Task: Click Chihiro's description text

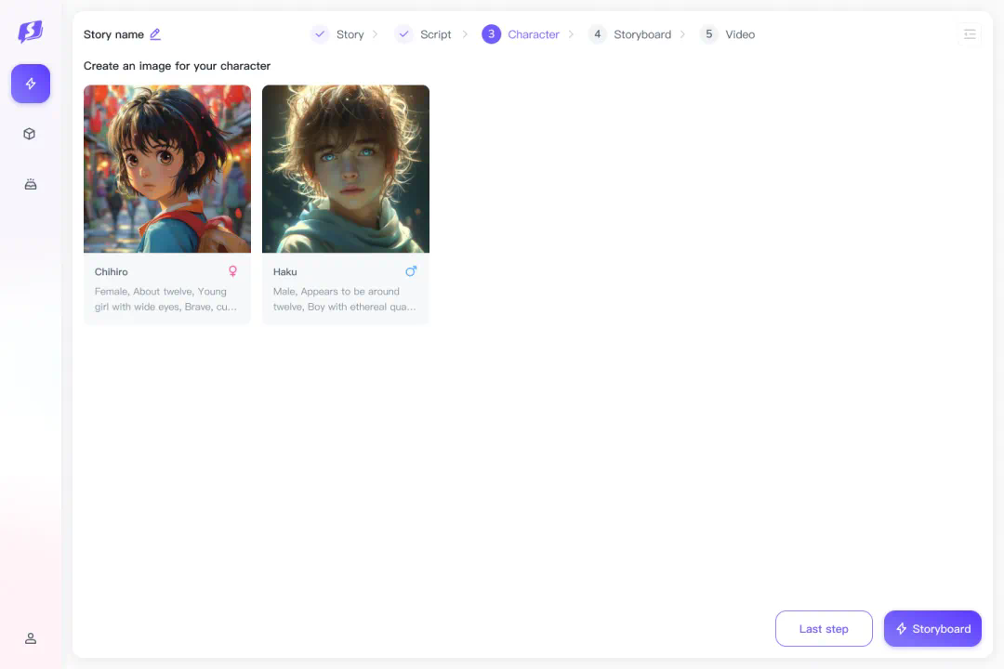Action: pyautogui.click(x=165, y=299)
